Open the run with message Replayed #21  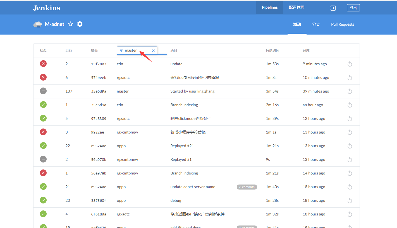pos(182,146)
